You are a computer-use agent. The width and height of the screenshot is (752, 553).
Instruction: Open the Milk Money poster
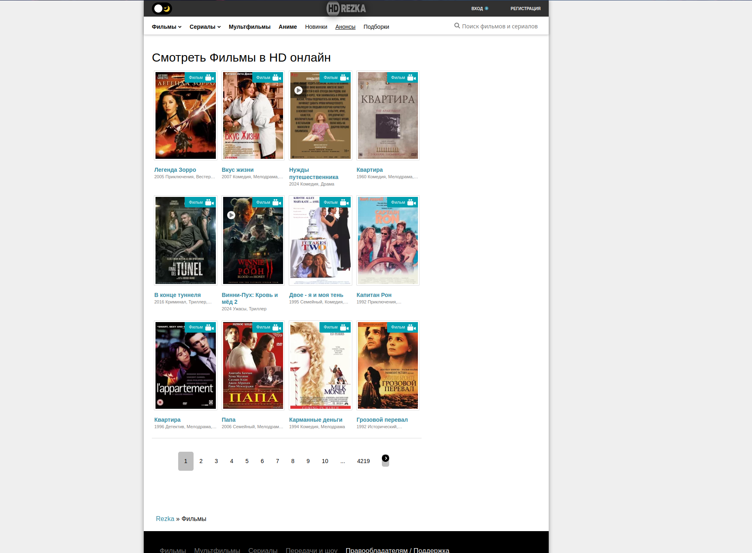point(320,365)
